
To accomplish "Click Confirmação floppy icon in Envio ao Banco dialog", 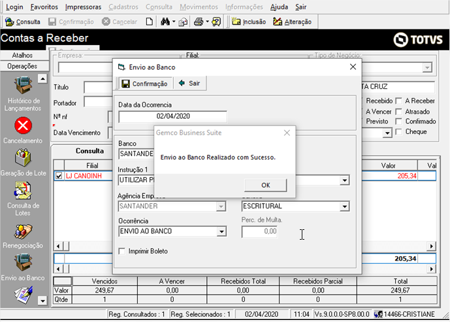I will point(125,84).
